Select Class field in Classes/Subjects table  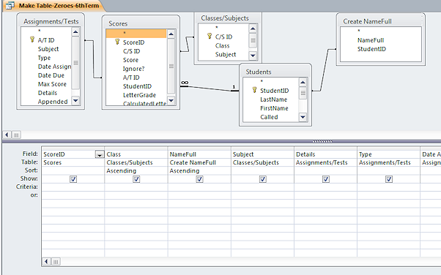click(x=223, y=45)
